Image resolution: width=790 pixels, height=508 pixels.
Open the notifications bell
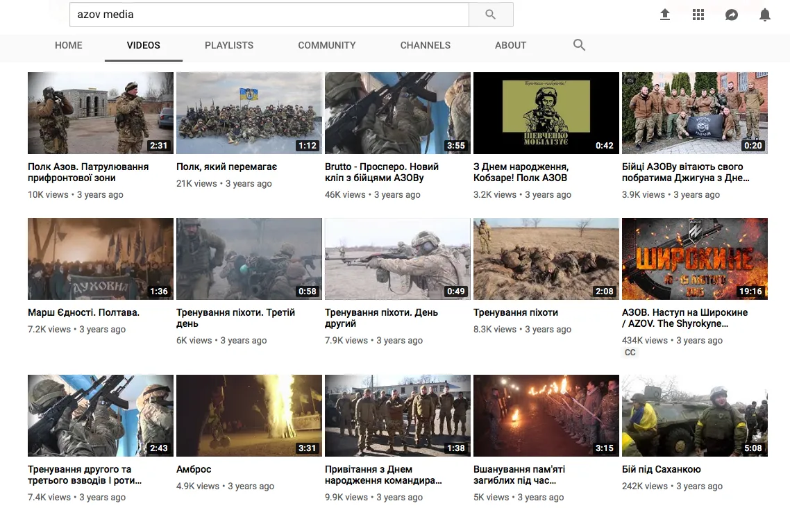pyautogui.click(x=765, y=15)
